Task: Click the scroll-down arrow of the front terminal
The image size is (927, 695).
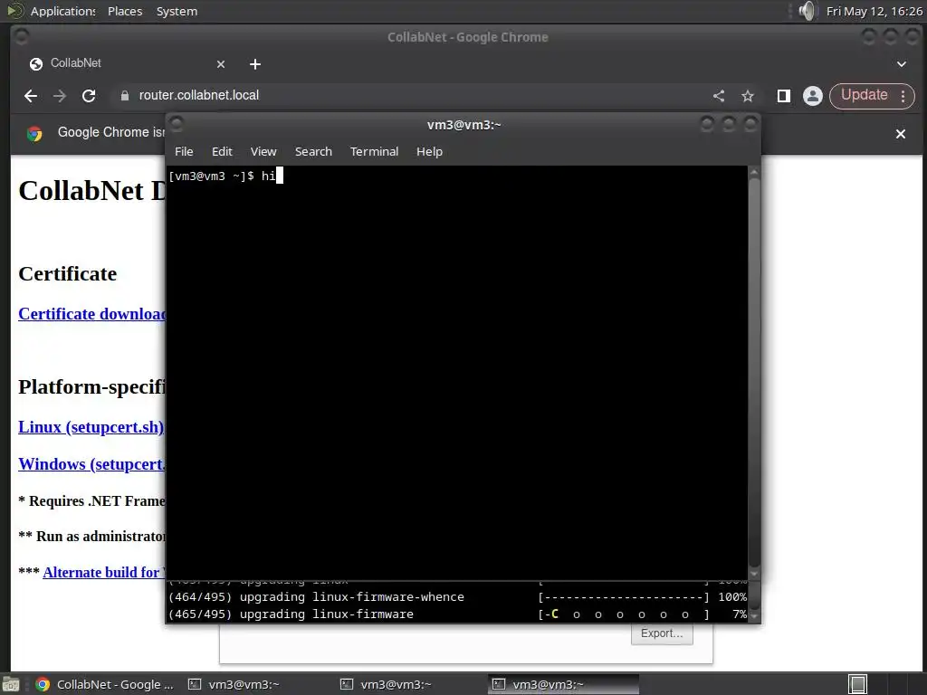Action: (754, 573)
